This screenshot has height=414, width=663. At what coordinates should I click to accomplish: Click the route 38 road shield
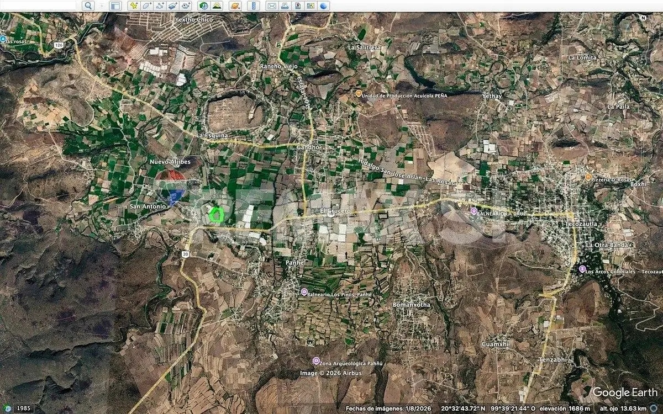pyautogui.click(x=186, y=254)
